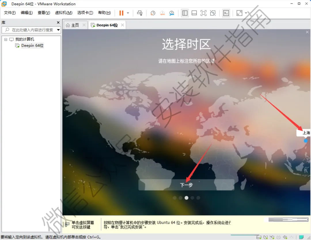The height and width of the screenshot is (240, 311).
Task: Click the 下一步 button in the installer
Action: pos(186,185)
